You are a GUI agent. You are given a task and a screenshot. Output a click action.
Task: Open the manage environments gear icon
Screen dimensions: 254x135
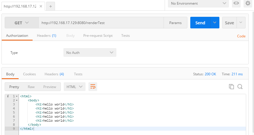point(248,3)
